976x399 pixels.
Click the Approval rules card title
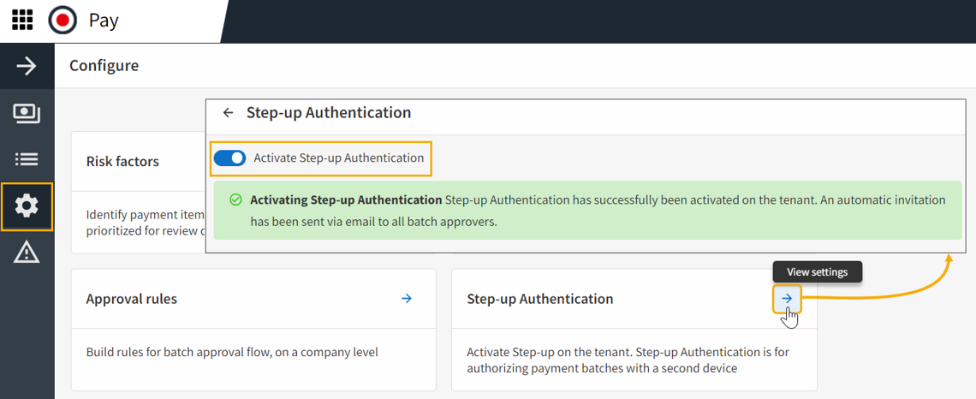(132, 299)
